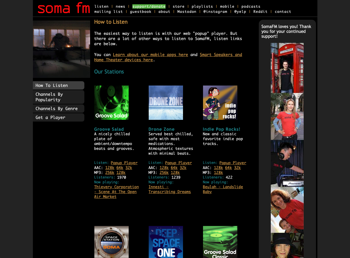The height and width of the screenshot is (258, 350).
Task: Switch to Channels By Popularity
Action: pyautogui.click(x=49, y=97)
